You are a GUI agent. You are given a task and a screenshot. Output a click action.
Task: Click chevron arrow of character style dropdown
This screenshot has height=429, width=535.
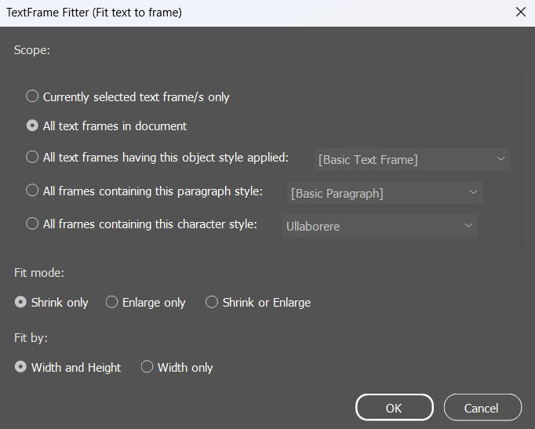(x=468, y=226)
